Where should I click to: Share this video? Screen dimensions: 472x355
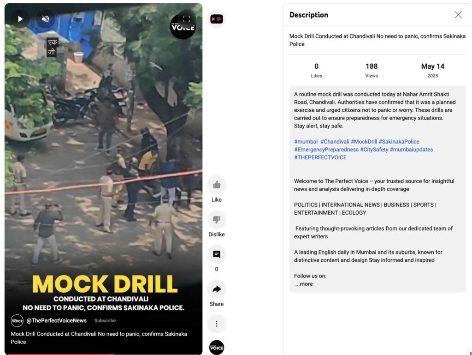point(217,289)
